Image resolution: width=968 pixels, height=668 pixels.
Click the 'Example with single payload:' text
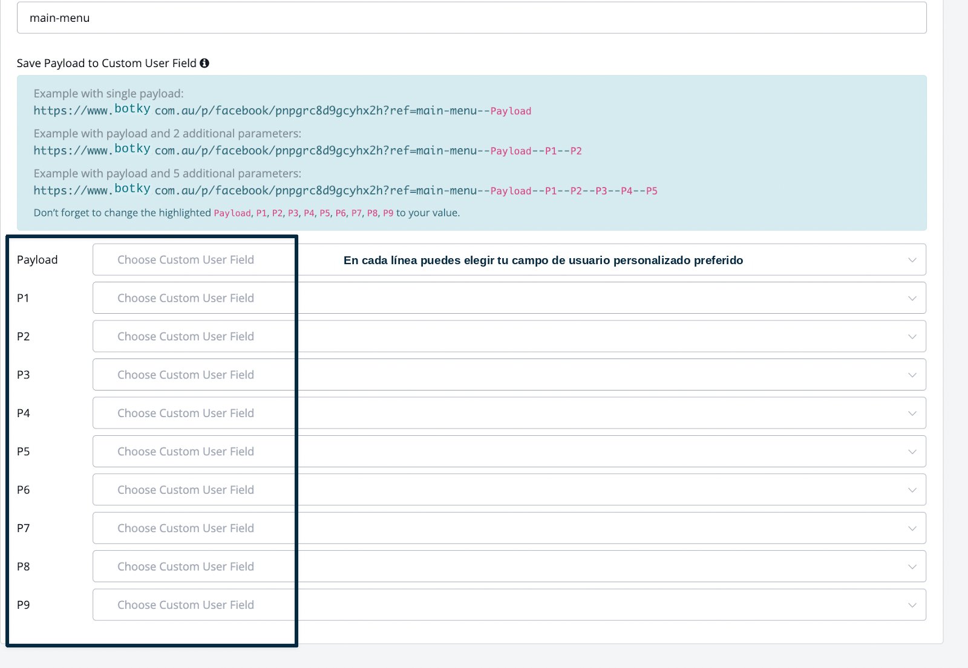pos(108,93)
